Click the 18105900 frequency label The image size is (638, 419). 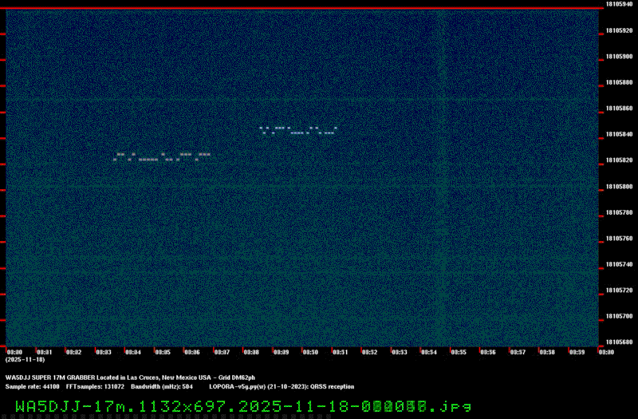point(619,57)
